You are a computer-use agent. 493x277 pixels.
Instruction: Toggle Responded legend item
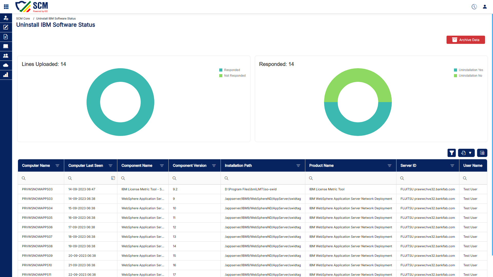(x=230, y=70)
